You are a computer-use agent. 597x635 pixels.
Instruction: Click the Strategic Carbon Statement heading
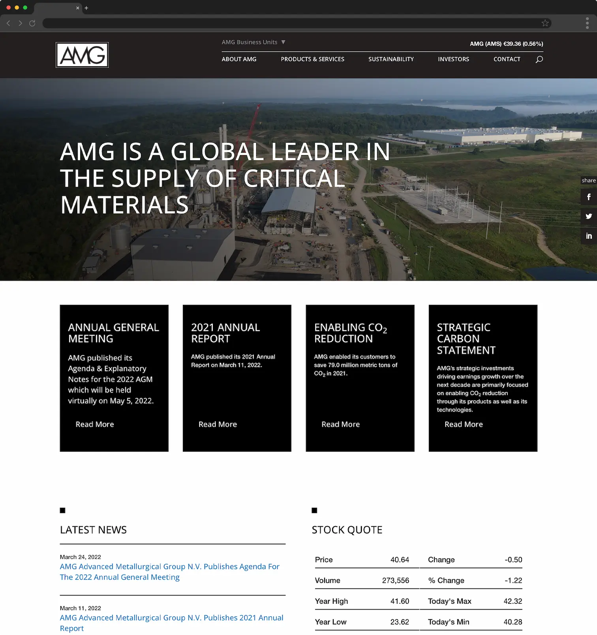(466, 339)
